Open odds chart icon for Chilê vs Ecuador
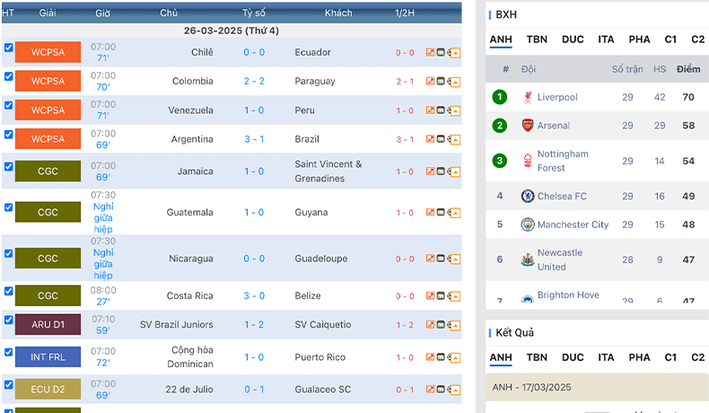The width and height of the screenshot is (709, 413). click(430, 52)
